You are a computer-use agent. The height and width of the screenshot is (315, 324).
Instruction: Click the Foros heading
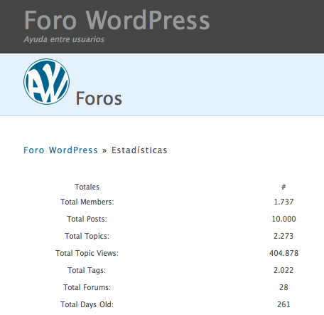[99, 98]
